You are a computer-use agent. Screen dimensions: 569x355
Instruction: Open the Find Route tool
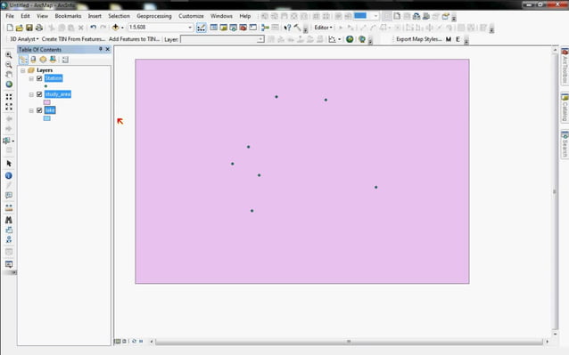tap(9, 230)
